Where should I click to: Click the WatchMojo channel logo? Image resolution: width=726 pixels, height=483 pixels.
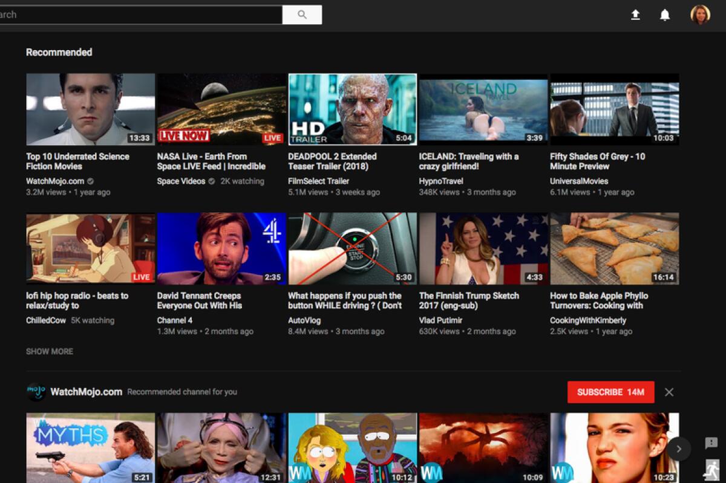click(36, 392)
